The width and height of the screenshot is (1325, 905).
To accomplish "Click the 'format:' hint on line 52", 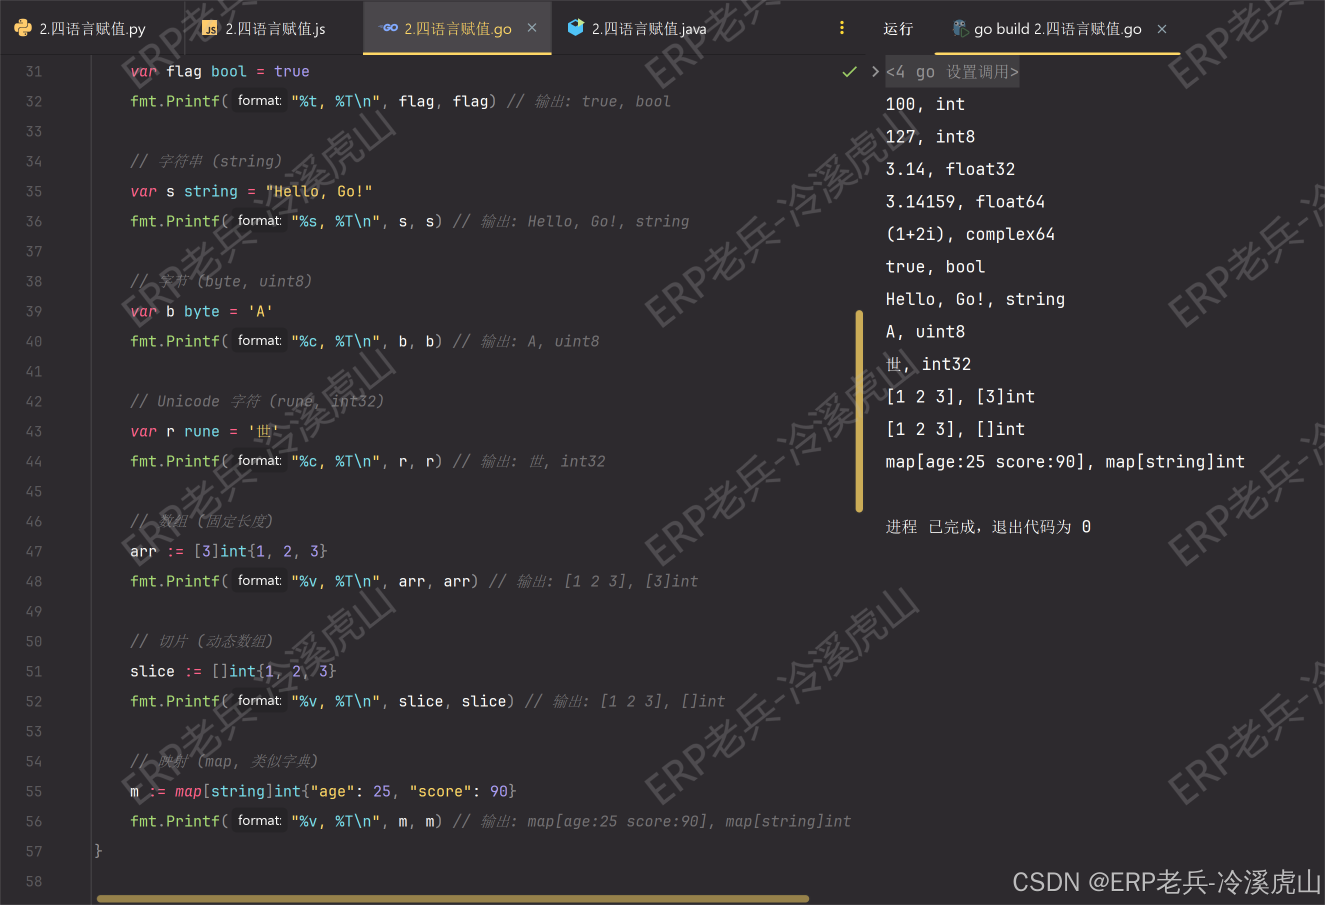I will [x=259, y=701].
